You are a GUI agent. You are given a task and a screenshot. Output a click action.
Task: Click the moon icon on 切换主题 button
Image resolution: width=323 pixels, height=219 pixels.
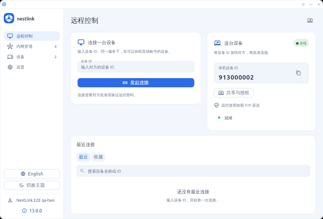point(21,185)
